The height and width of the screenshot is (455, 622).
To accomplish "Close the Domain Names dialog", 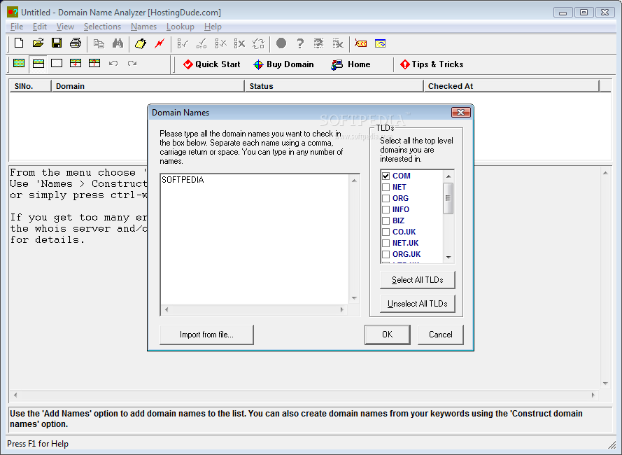I will (x=460, y=113).
